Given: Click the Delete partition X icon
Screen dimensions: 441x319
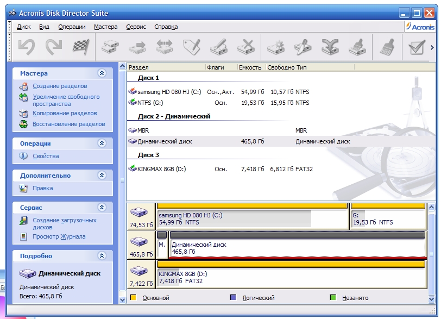Looking at the screenshot, I should [x=246, y=47].
